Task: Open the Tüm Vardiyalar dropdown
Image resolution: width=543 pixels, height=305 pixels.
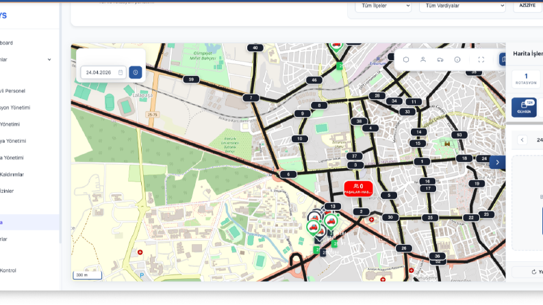Action: coord(462,6)
